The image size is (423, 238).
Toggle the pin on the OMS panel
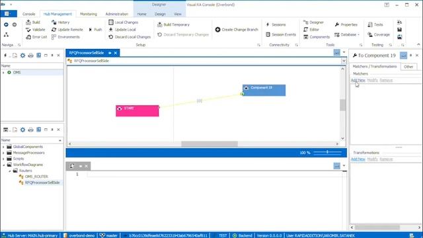(x=52, y=56)
